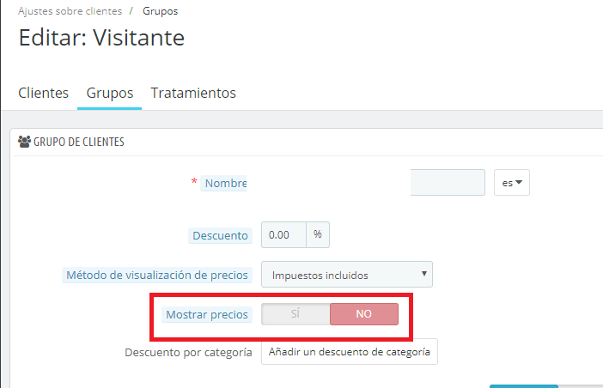The height and width of the screenshot is (388, 603).
Task: Expand Impuestos incluidos price display dropdown
Action: [347, 275]
